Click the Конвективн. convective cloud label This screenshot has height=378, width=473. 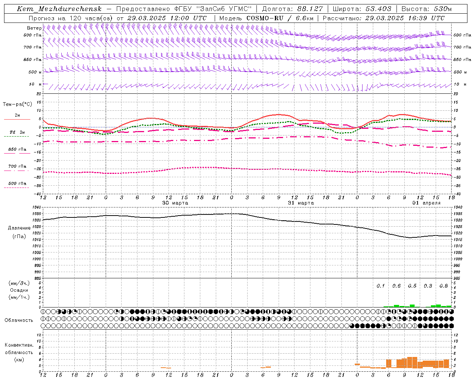tap(19, 345)
